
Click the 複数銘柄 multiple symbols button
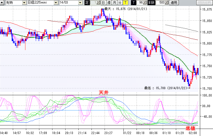pyautogui.click(x=205, y=2)
